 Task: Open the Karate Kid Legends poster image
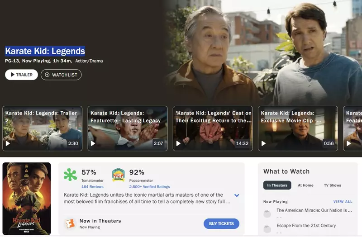click(27, 199)
